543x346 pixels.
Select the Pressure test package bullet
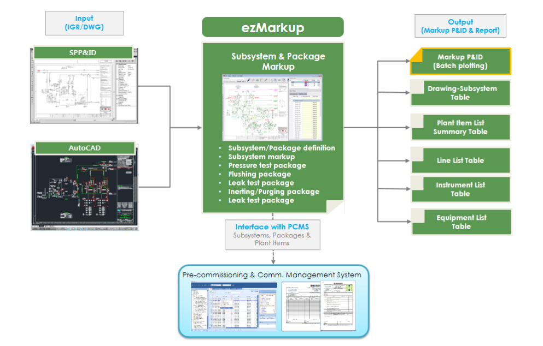point(267,165)
